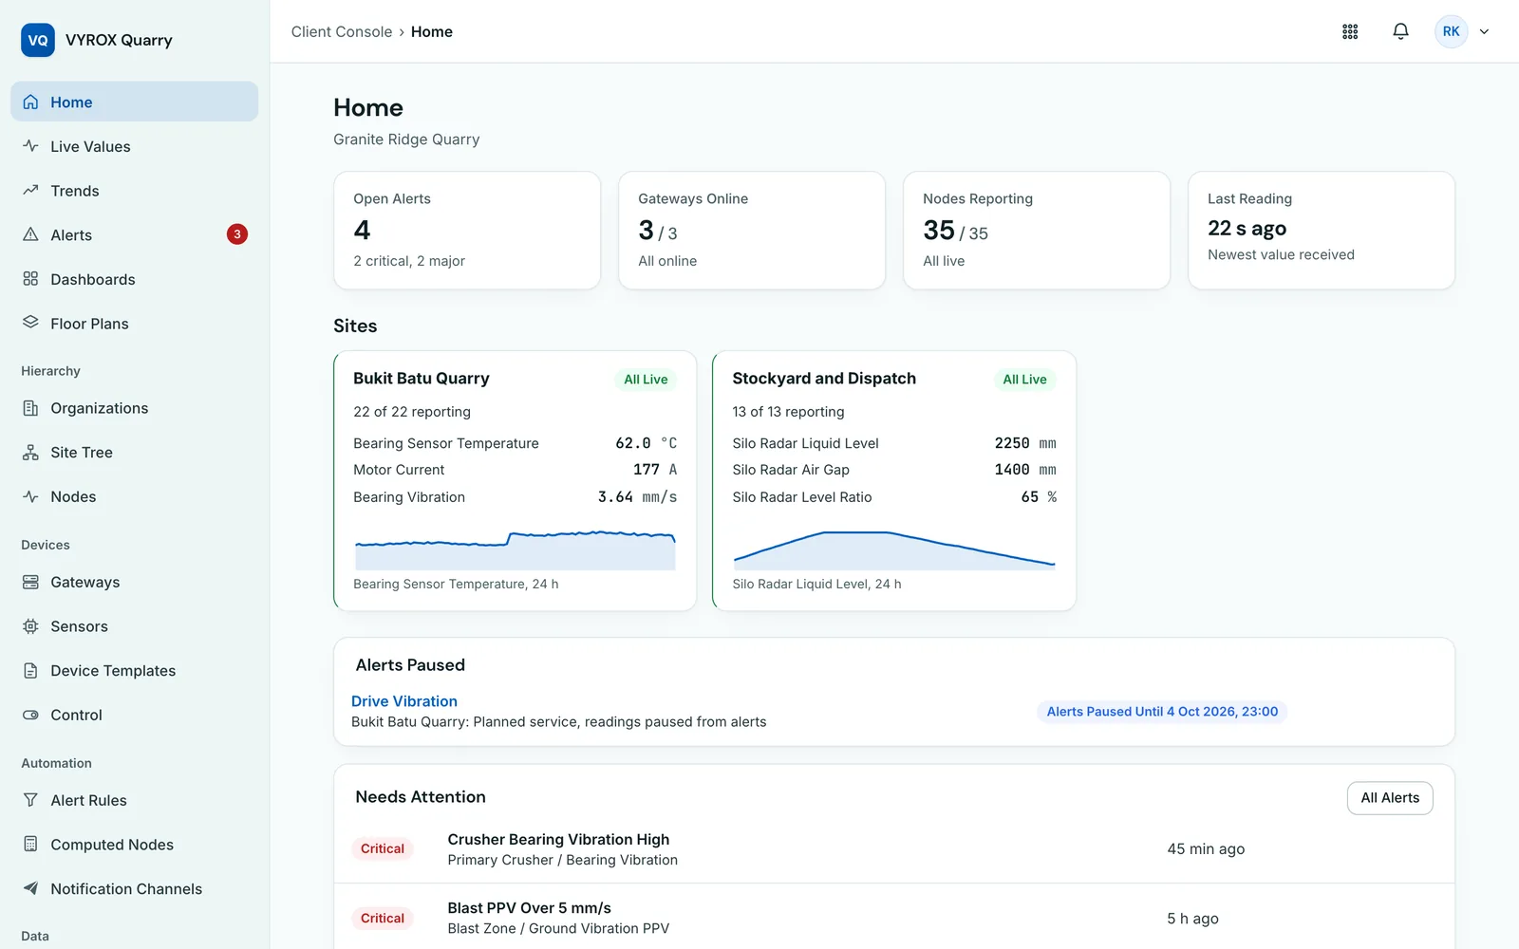Open the Drive Vibration link
The width and height of the screenshot is (1519, 949).
click(x=404, y=701)
